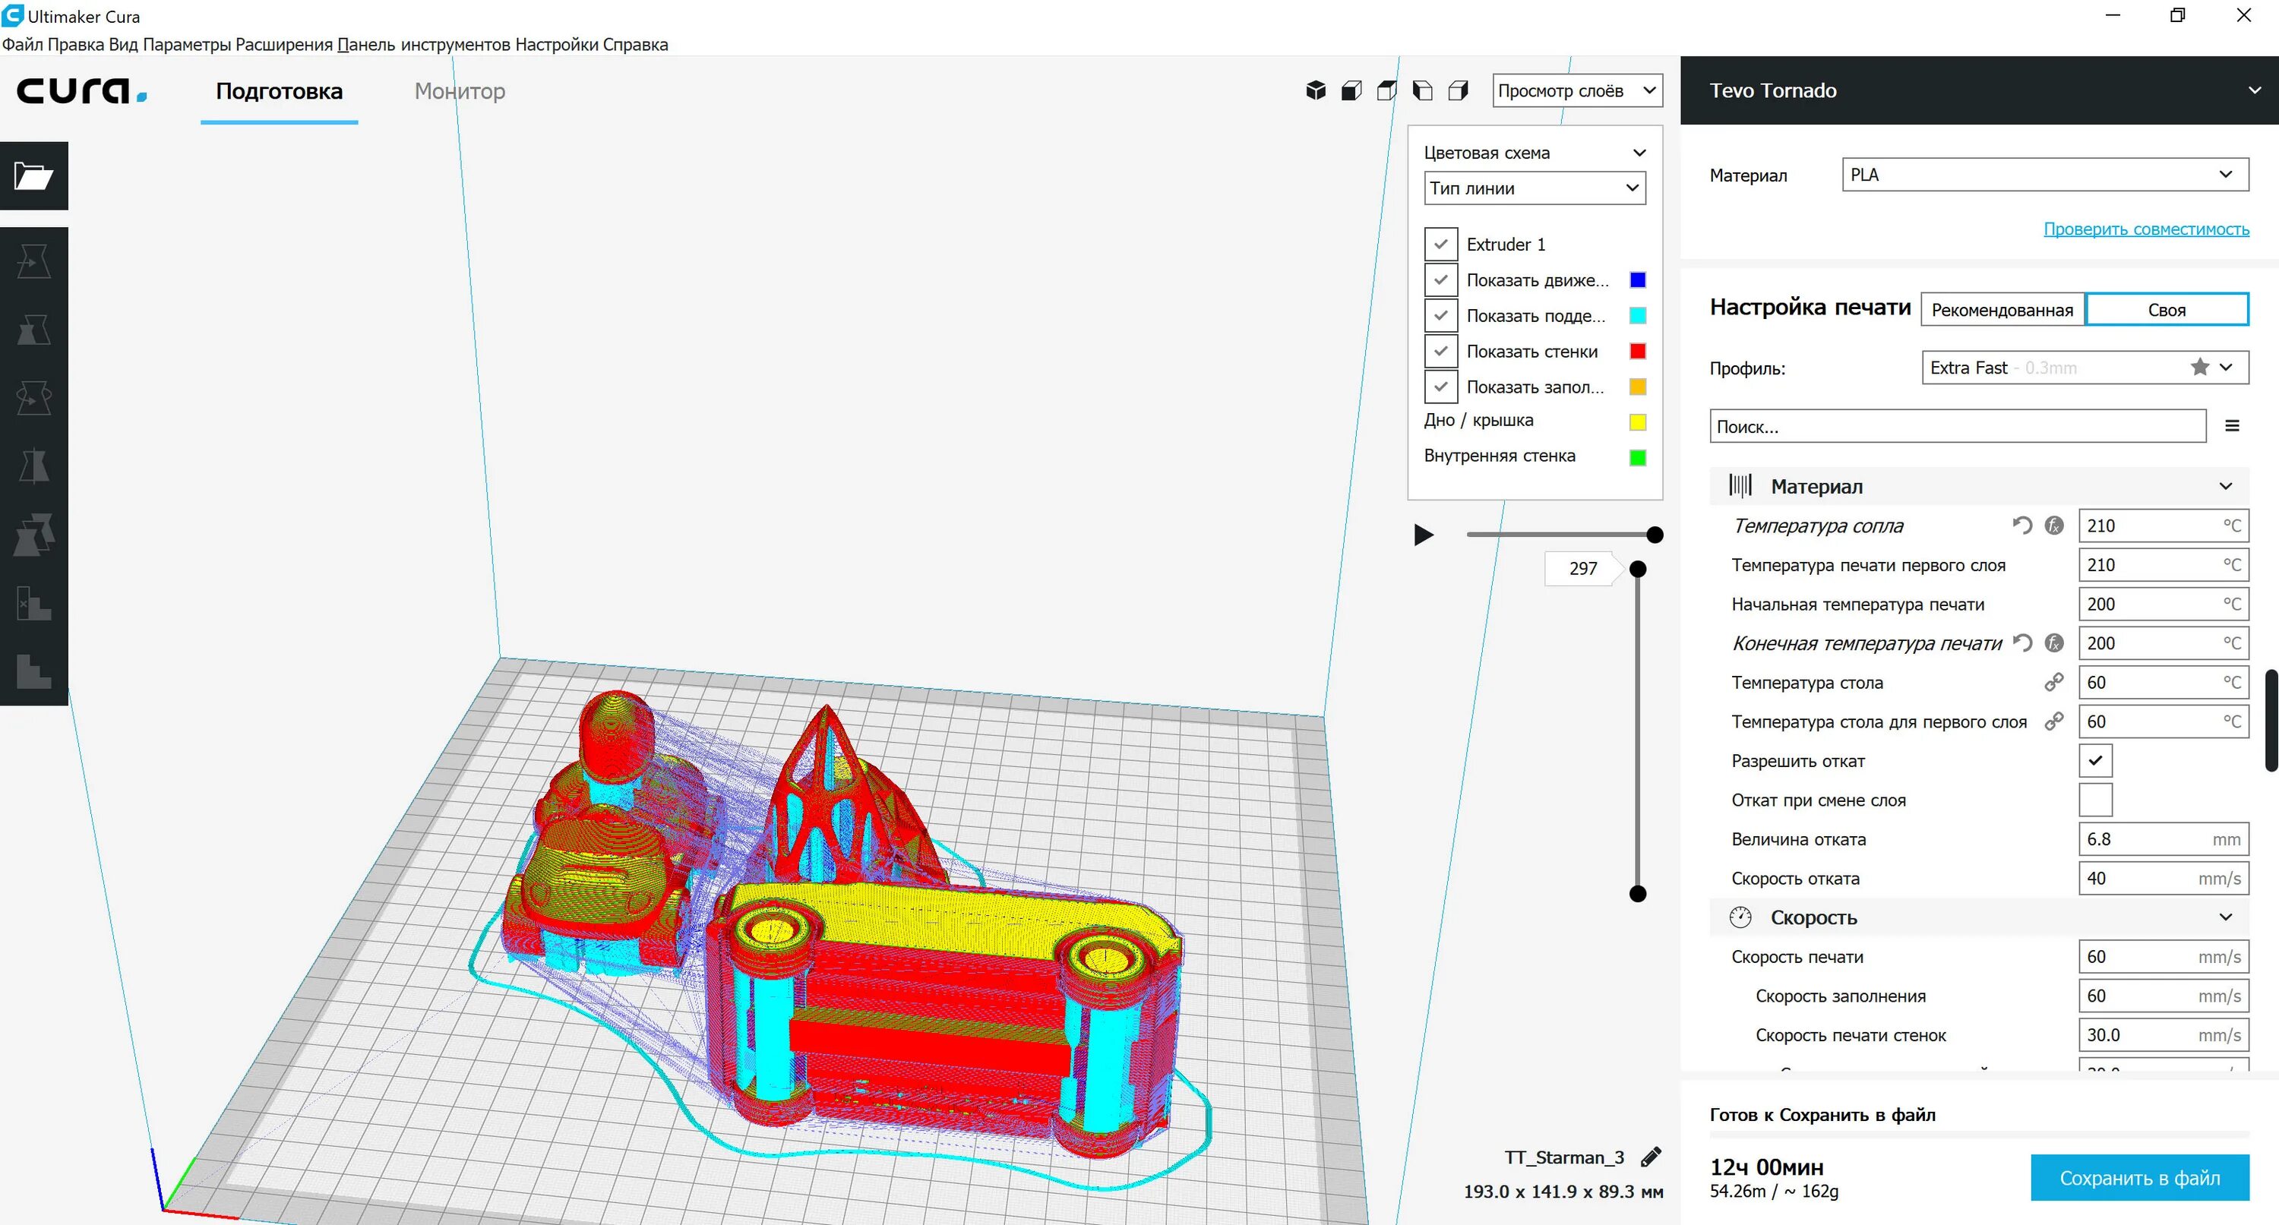The width and height of the screenshot is (2279, 1225).
Task: Collapse the Цветовая схема panel
Action: tap(1639, 152)
